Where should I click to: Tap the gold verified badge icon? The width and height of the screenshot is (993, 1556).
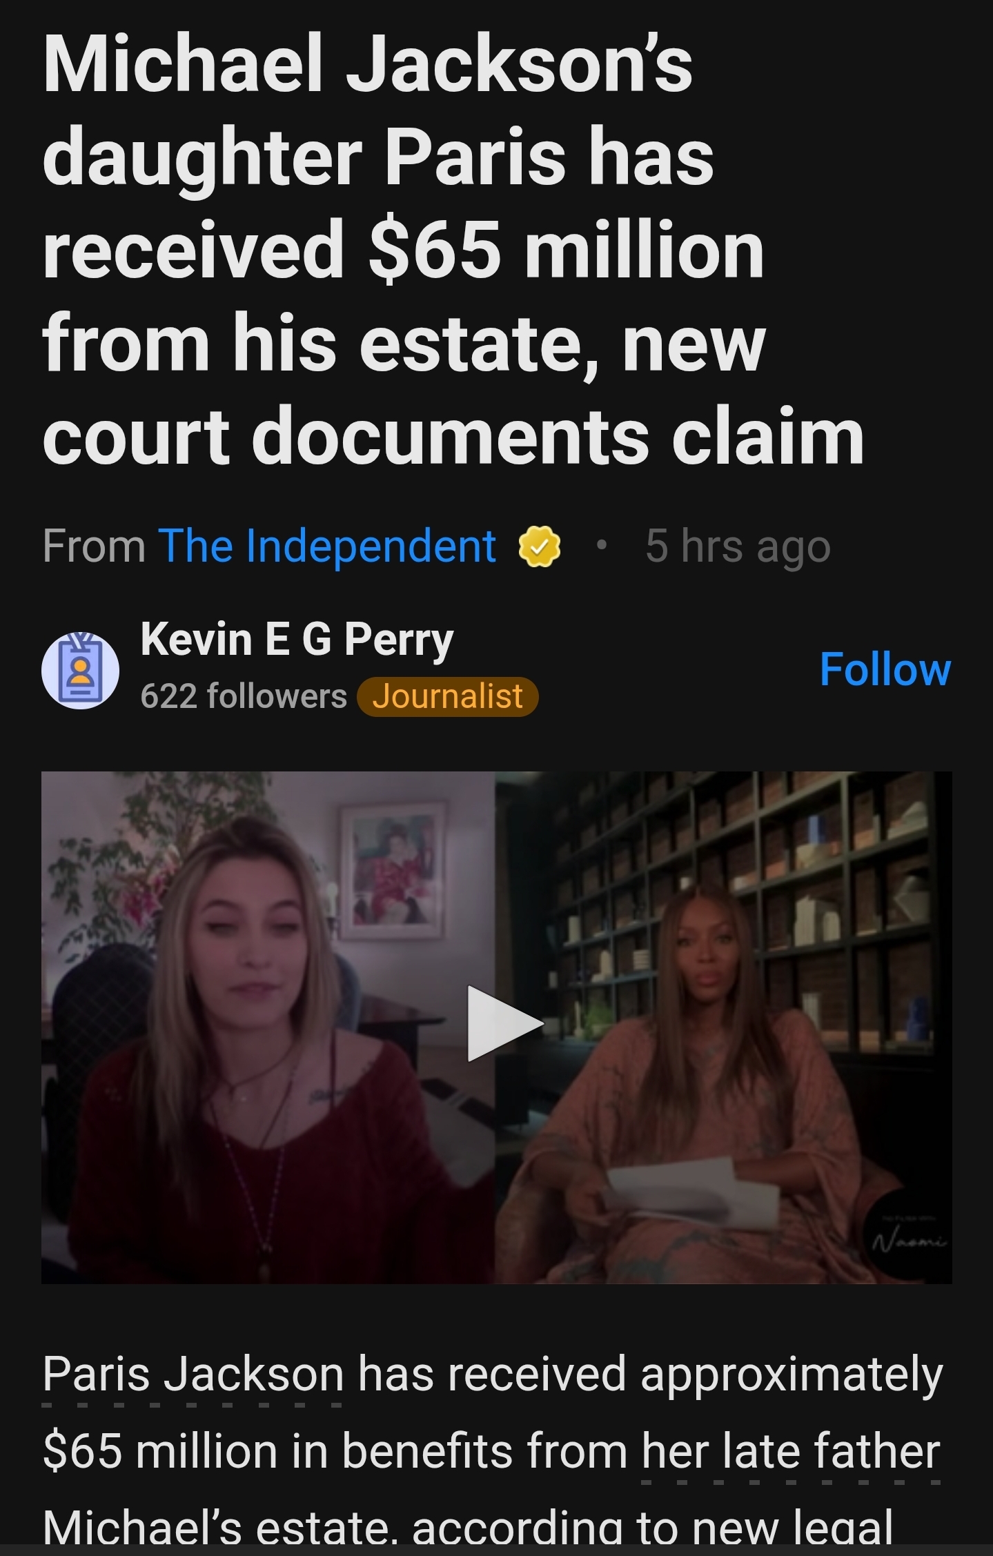click(539, 546)
